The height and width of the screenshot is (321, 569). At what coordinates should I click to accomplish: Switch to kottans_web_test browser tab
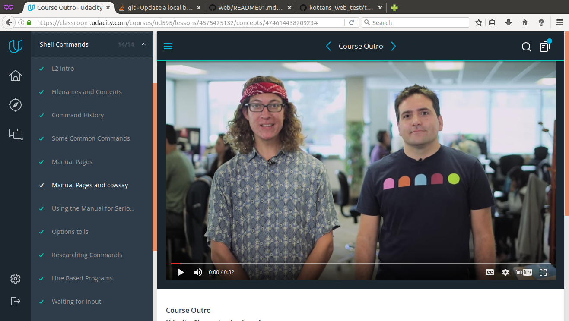[x=341, y=8]
